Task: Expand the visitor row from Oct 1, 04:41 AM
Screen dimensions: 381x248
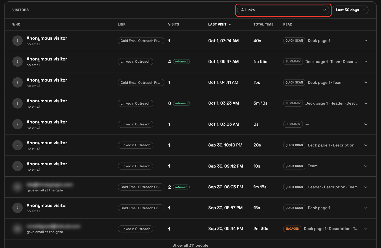Action: pyautogui.click(x=366, y=82)
